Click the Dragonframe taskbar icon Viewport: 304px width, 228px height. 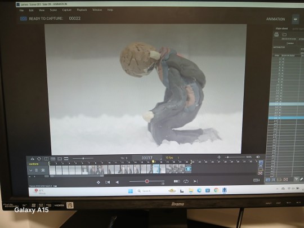(x=225, y=190)
